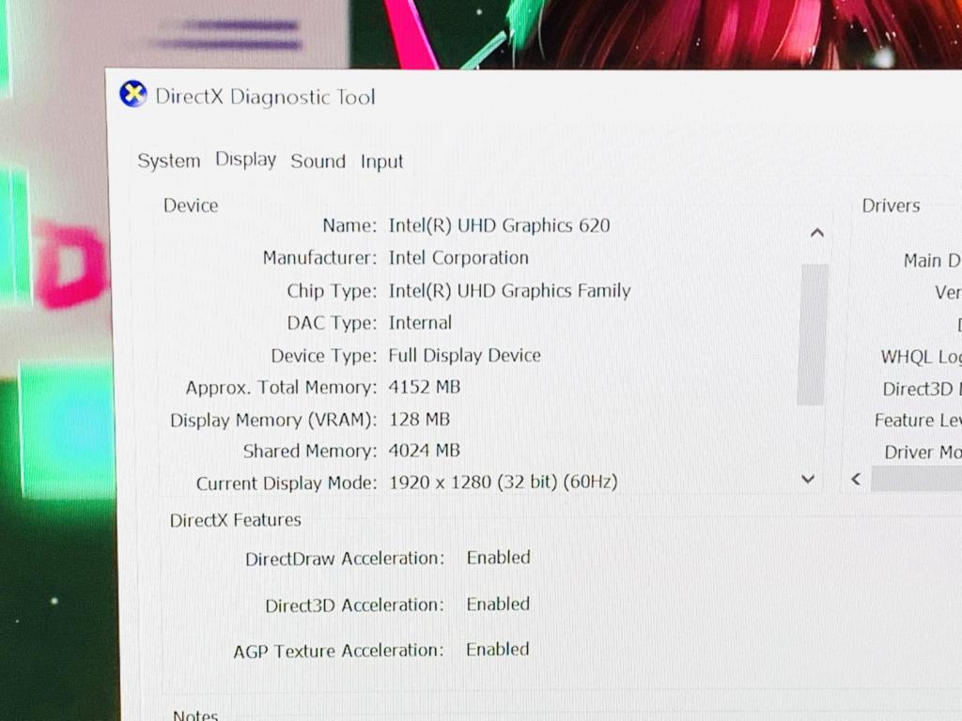This screenshot has height=721, width=962.
Task: Click the Full Display Device value
Action: click(464, 356)
